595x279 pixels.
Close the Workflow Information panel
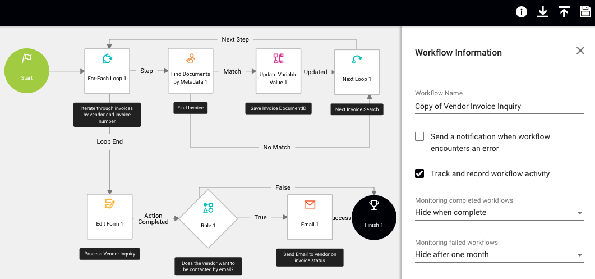pos(580,51)
